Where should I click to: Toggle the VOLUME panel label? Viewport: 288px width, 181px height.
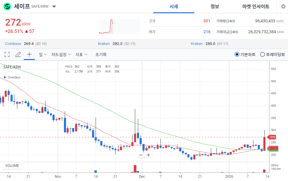pos(12,166)
